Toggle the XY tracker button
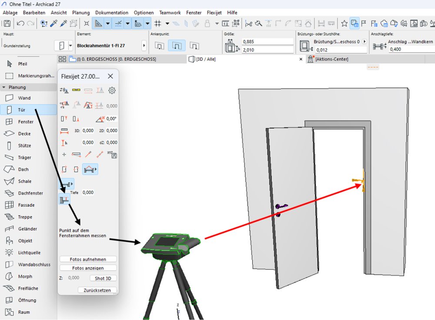The height and width of the screenshot is (320, 435). [x=138, y=23]
